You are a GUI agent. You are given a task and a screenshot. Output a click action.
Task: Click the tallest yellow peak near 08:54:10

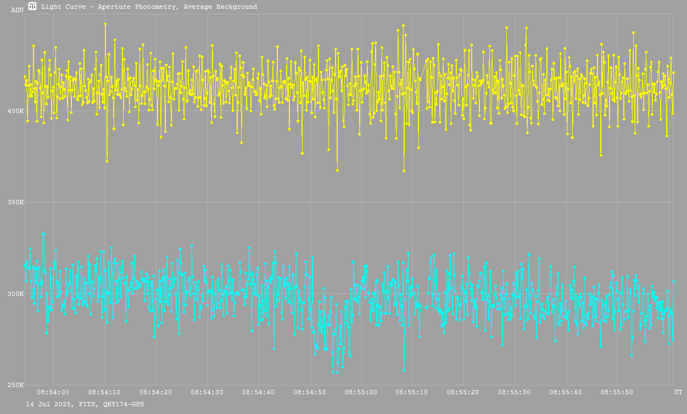(105, 24)
